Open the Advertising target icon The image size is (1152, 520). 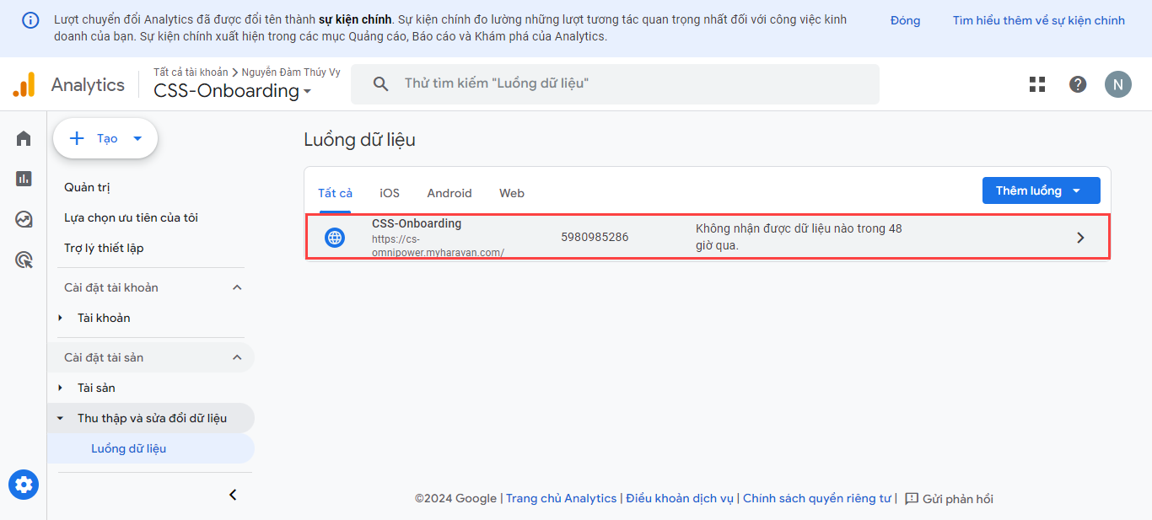pyautogui.click(x=24, y=260)
